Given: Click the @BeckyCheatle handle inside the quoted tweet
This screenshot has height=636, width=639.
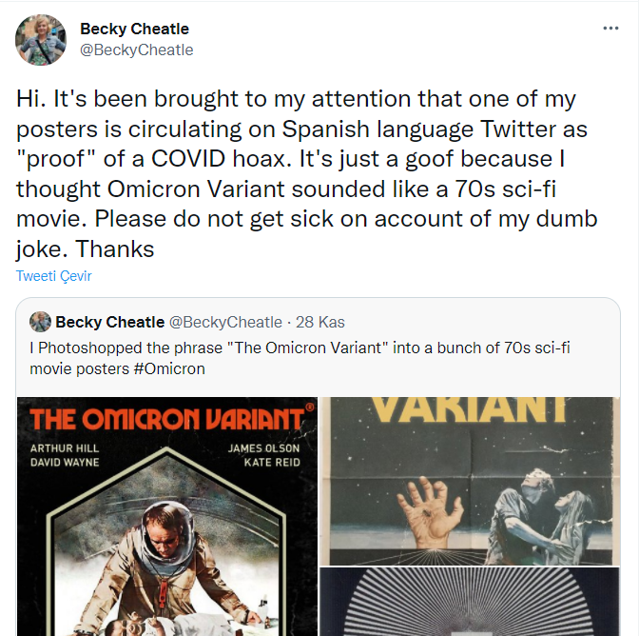Looking at the screenshot, I should (x=225, y=322).
